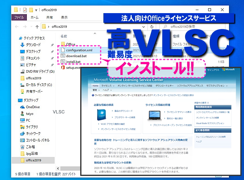Click the properties icon in title bar
Screen dimensions: 244x180
[x=25, y=10]
